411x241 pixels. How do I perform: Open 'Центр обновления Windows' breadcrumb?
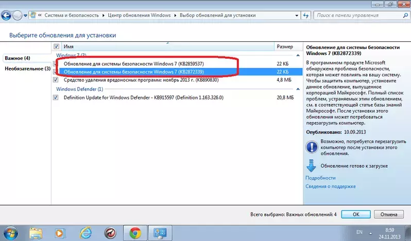coord(139,15)
